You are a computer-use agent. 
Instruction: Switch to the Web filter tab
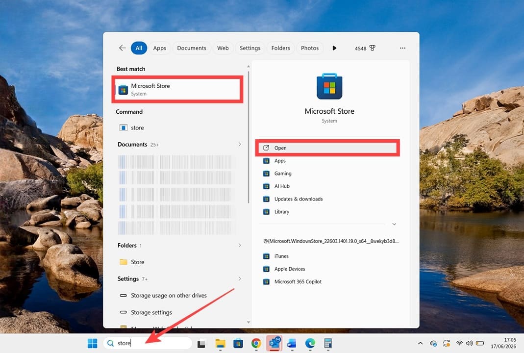coord(223,48)
